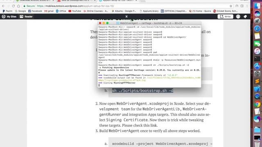The width and height of the screenshot is (262, 147).
Task: Click the Write new post button
Action: click(x=225, y=16)
